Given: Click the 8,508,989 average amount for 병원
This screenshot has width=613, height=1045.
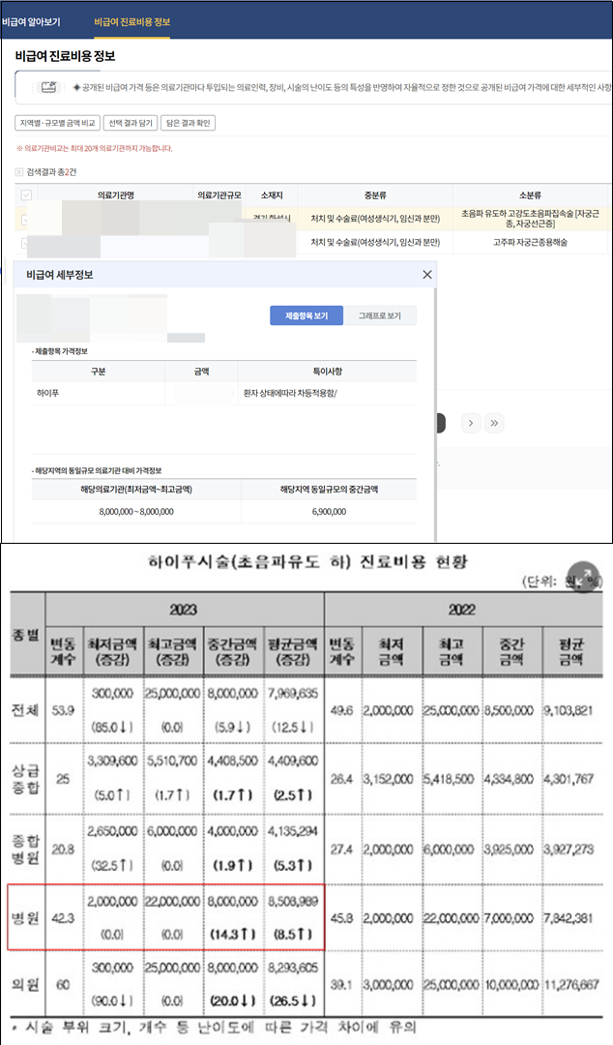Looking at the screenshot, I should [x=293, y=901].
